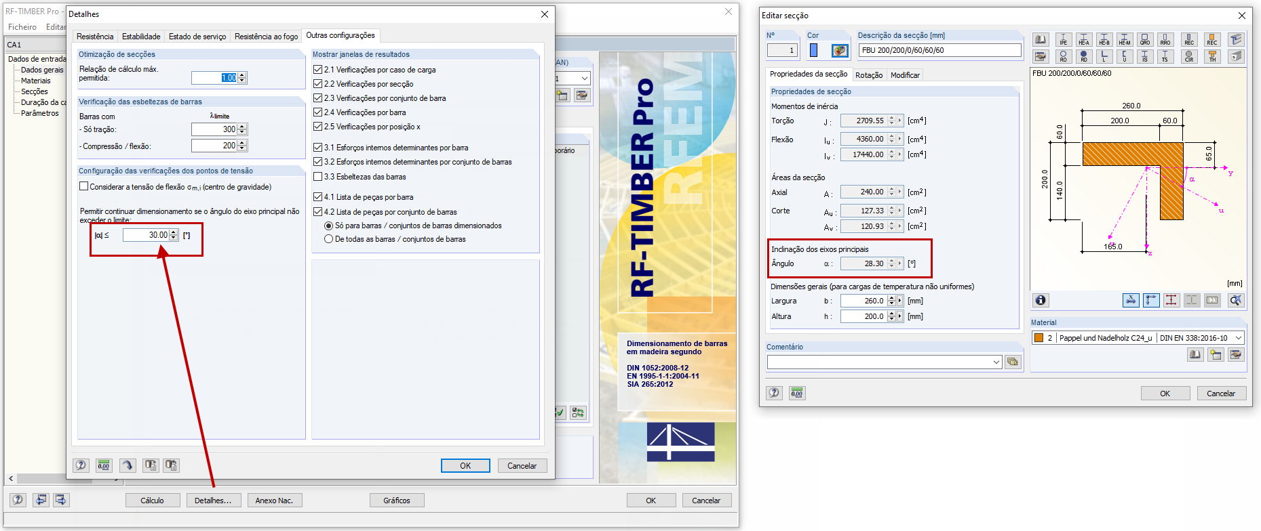Select the RO round pipe section icon

(x=1063, y=56)
